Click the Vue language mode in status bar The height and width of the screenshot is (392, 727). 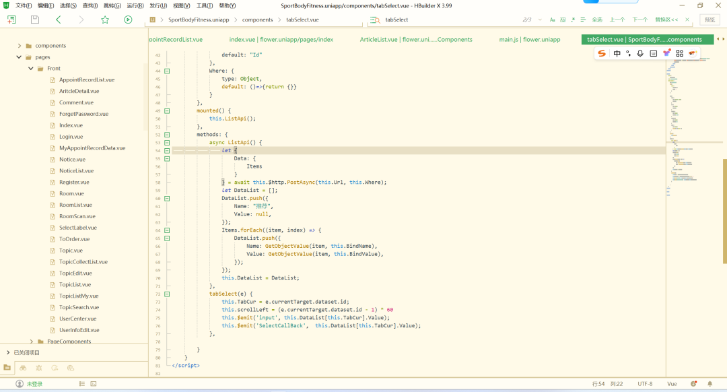(672, 384)
